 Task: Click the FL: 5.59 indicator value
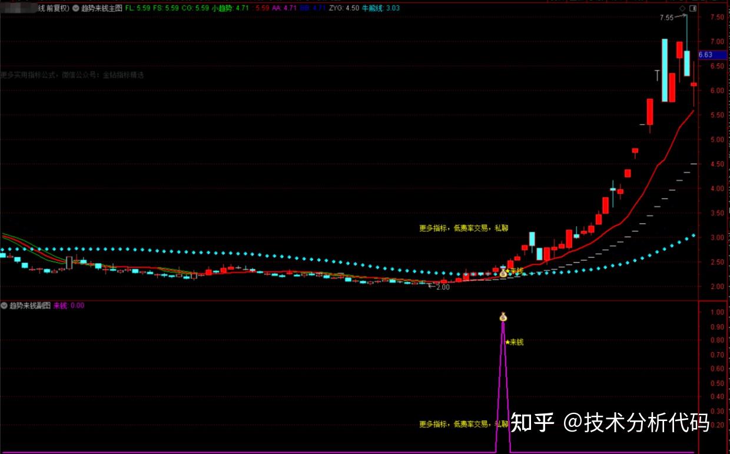tap(137, 8)
